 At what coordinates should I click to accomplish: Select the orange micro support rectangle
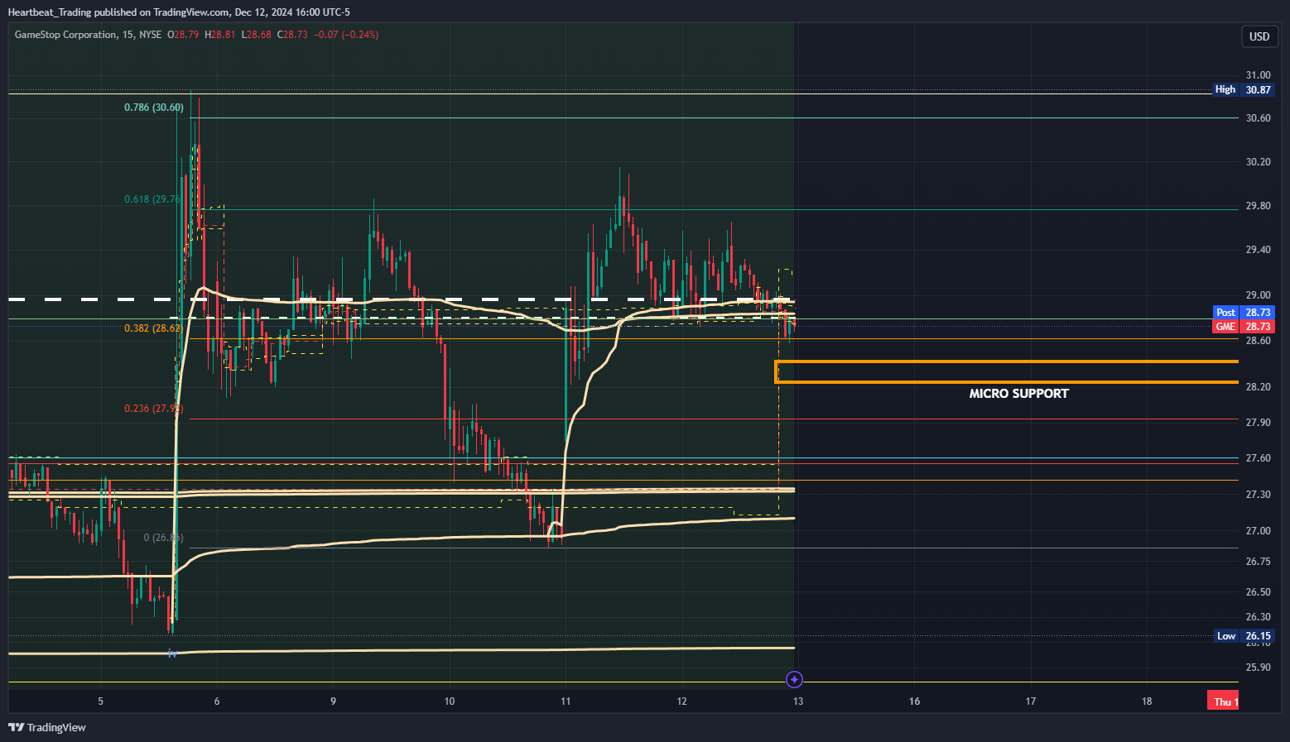tap(1006, 372)
